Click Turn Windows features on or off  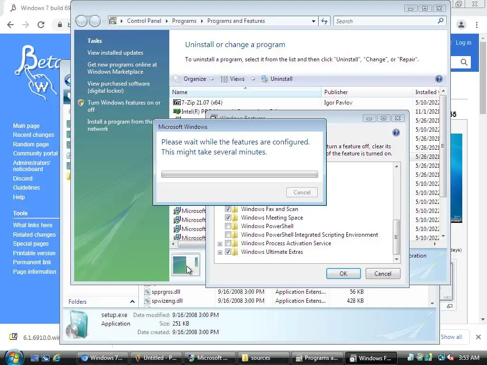124,106
